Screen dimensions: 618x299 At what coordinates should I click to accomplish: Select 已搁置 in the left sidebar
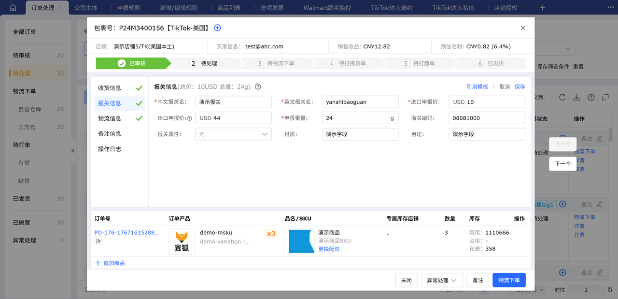(x=39, y=223)
